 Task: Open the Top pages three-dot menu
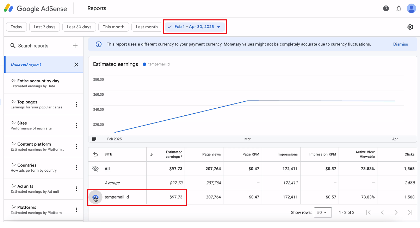tap(76, 104)
